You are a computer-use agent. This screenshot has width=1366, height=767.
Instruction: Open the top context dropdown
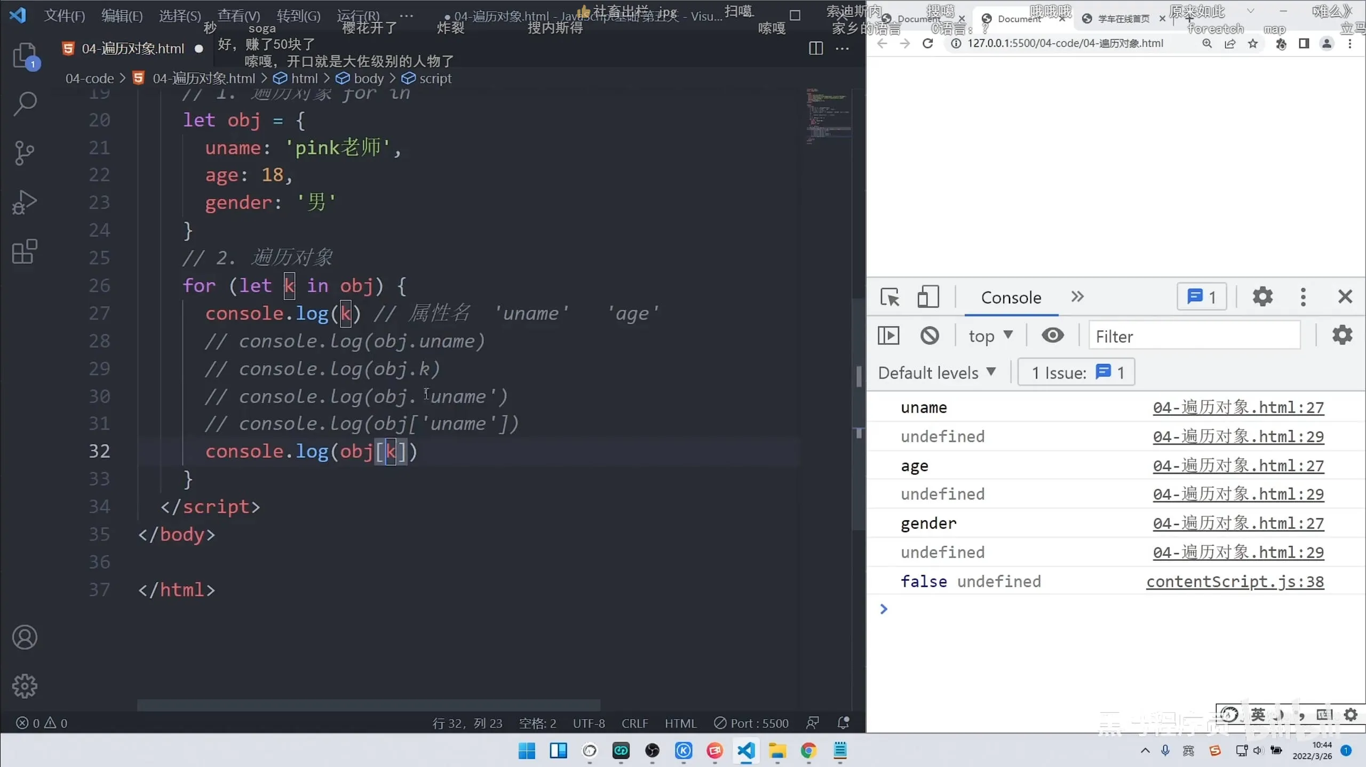click(x=990, y=336)
